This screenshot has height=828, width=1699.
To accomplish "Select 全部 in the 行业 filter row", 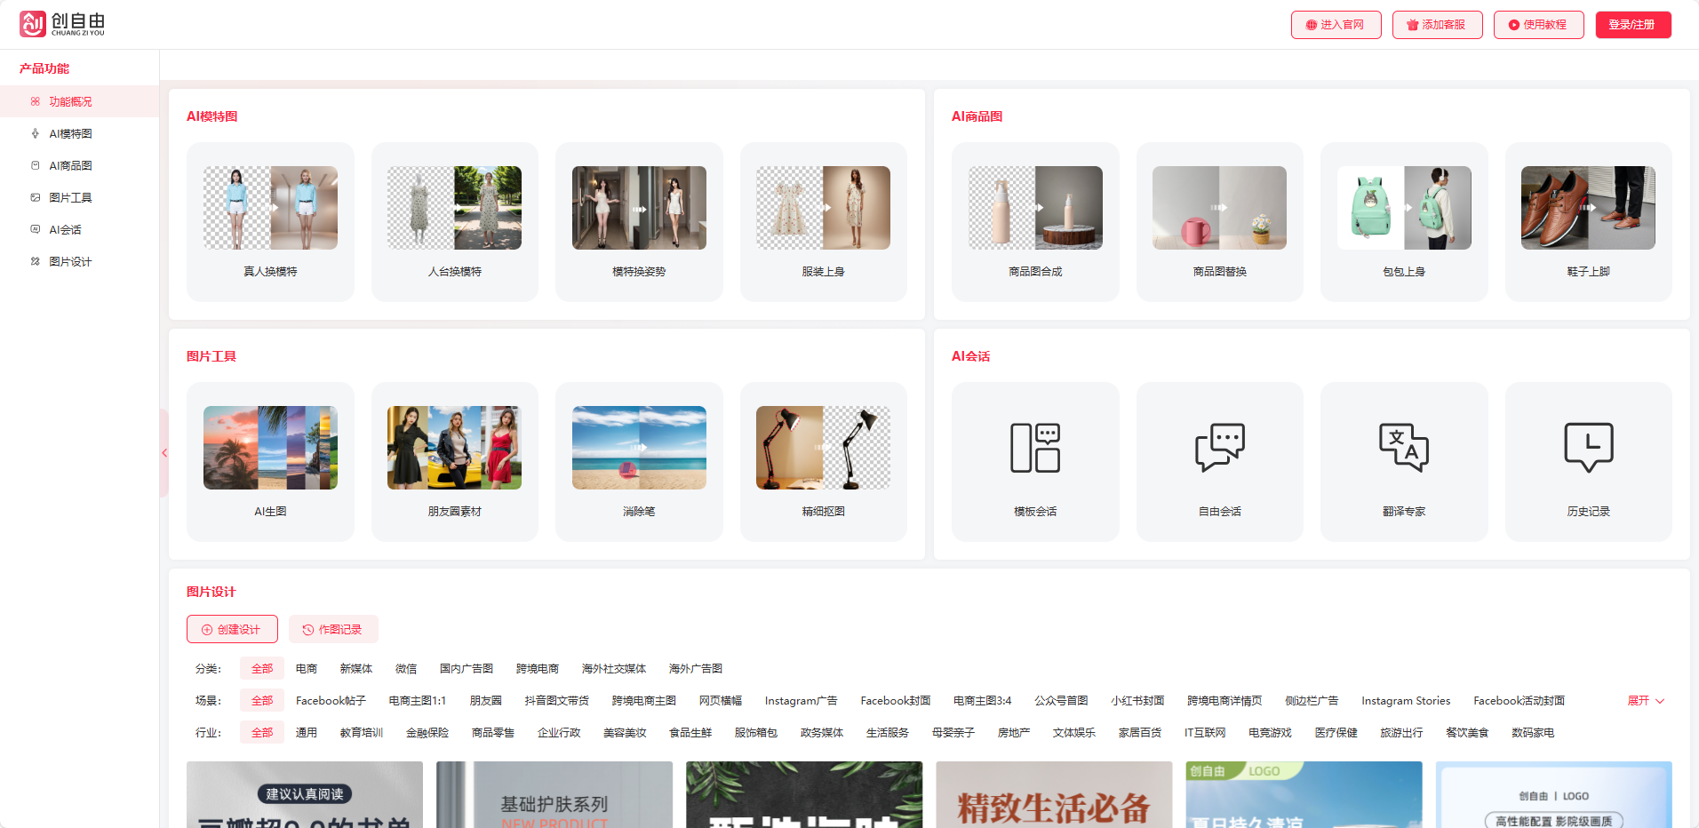I will [262, 733].
